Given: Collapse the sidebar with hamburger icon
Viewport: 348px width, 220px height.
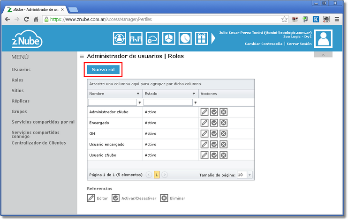Looking at the screenshot, I should pyautogui.click(x=82, y=56).
